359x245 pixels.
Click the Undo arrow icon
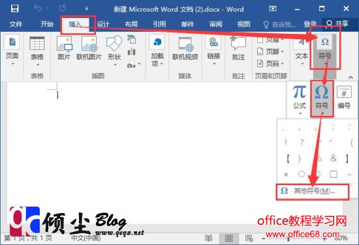(x=38, y=8)
